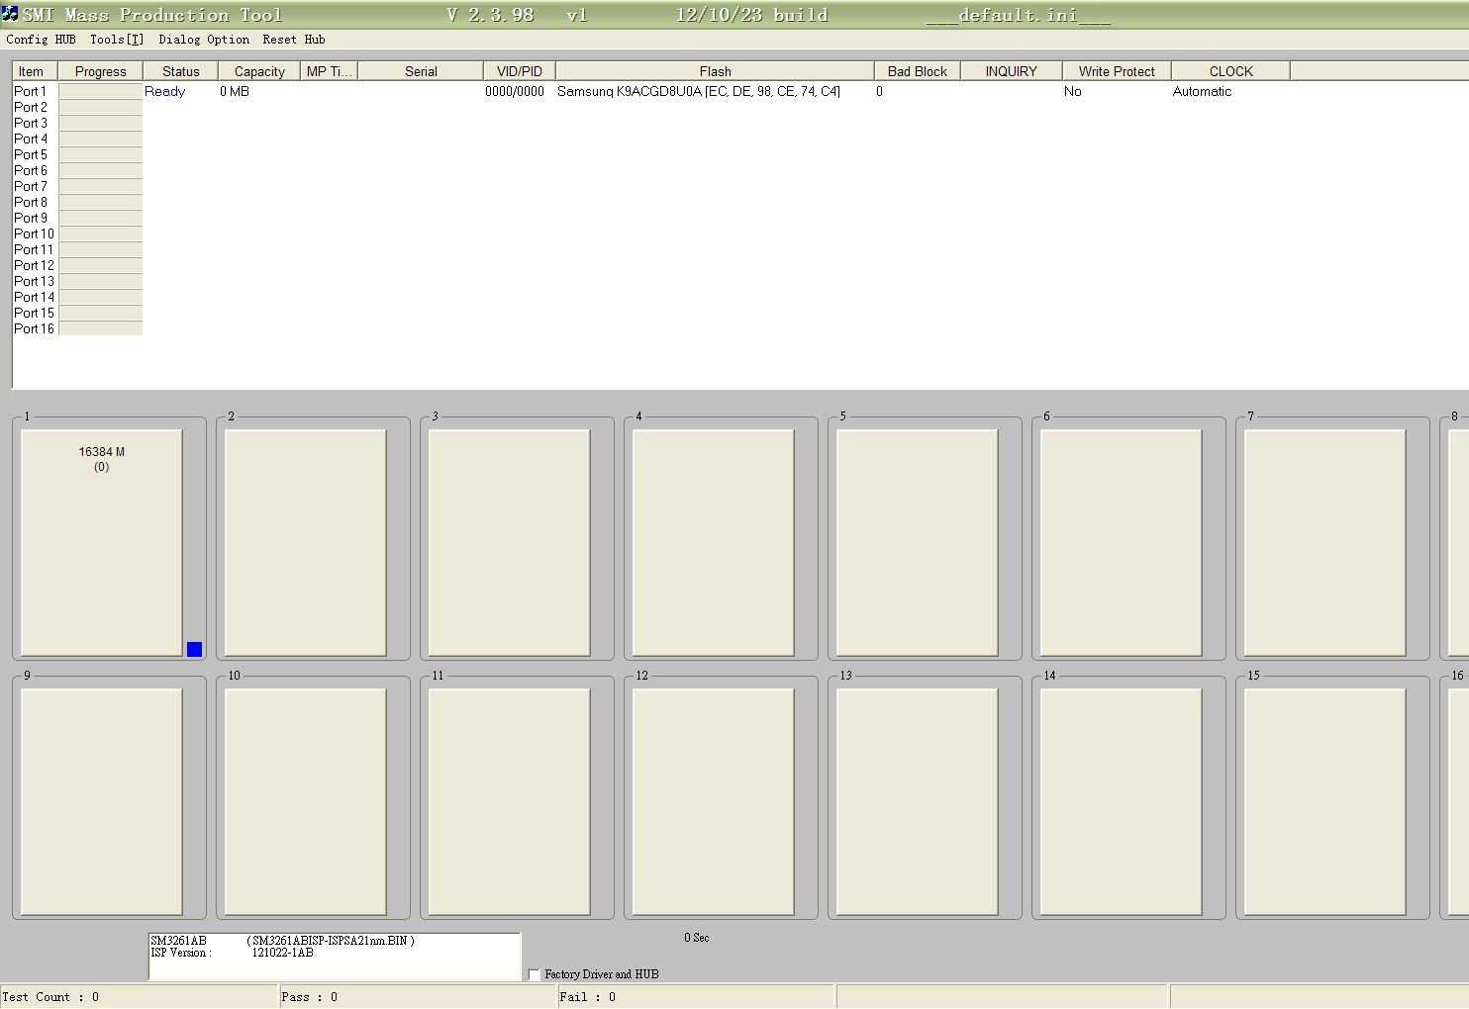Image resolution: width=1469 pixels, height=1009 pixels.
Task: Click device slot 2 panel
Action: pyautogui.click(x=305, y=542)
